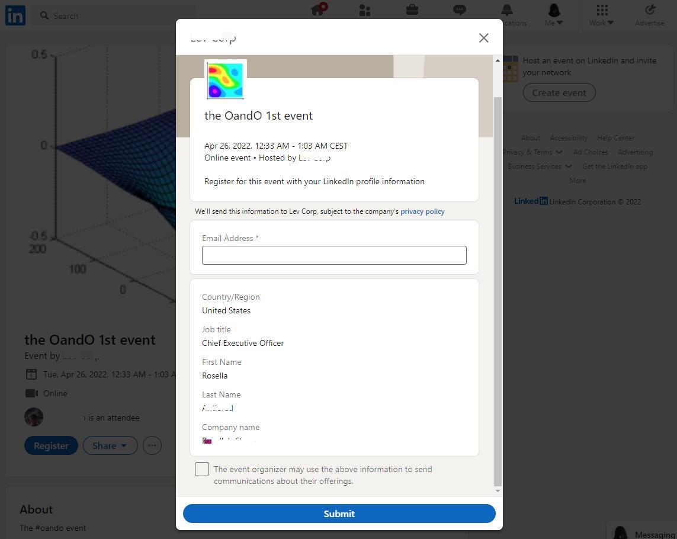Open the Work apps grid menu
This screenshot has width=677, height=539.
click(601, 15)
